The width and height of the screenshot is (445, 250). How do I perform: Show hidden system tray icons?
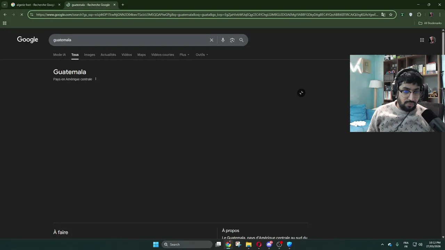382,244
